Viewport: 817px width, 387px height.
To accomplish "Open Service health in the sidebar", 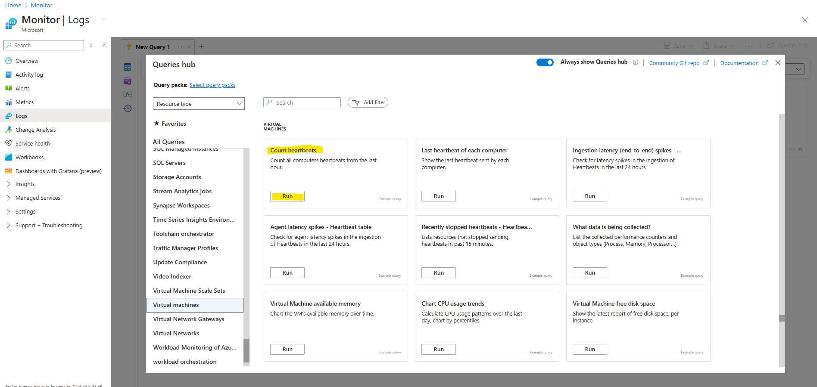I will click(x=32, y=143).
